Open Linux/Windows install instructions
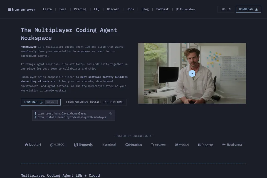Viewport: 267px width, 178px height. 95,102
